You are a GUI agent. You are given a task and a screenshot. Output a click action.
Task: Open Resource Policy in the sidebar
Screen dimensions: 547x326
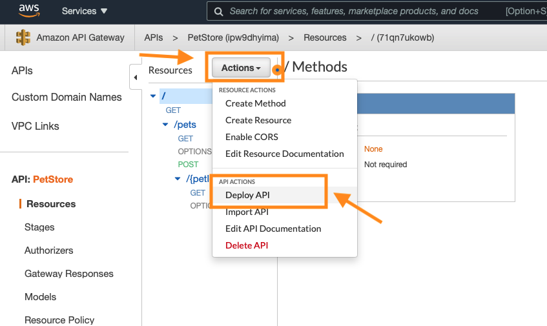click(59, 320)
